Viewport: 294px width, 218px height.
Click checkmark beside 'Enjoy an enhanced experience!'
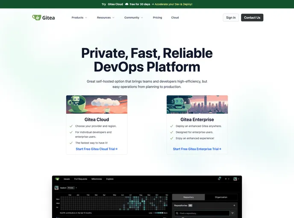(171, 138)
